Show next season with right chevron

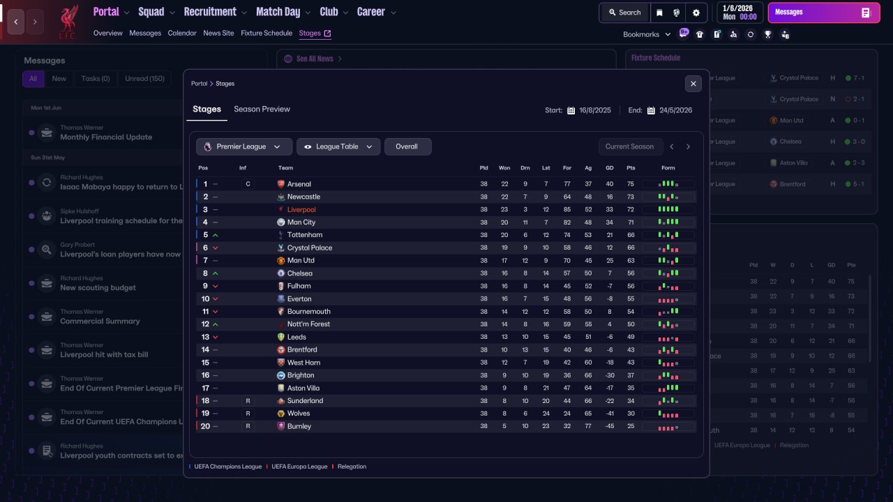click(688, 146)
